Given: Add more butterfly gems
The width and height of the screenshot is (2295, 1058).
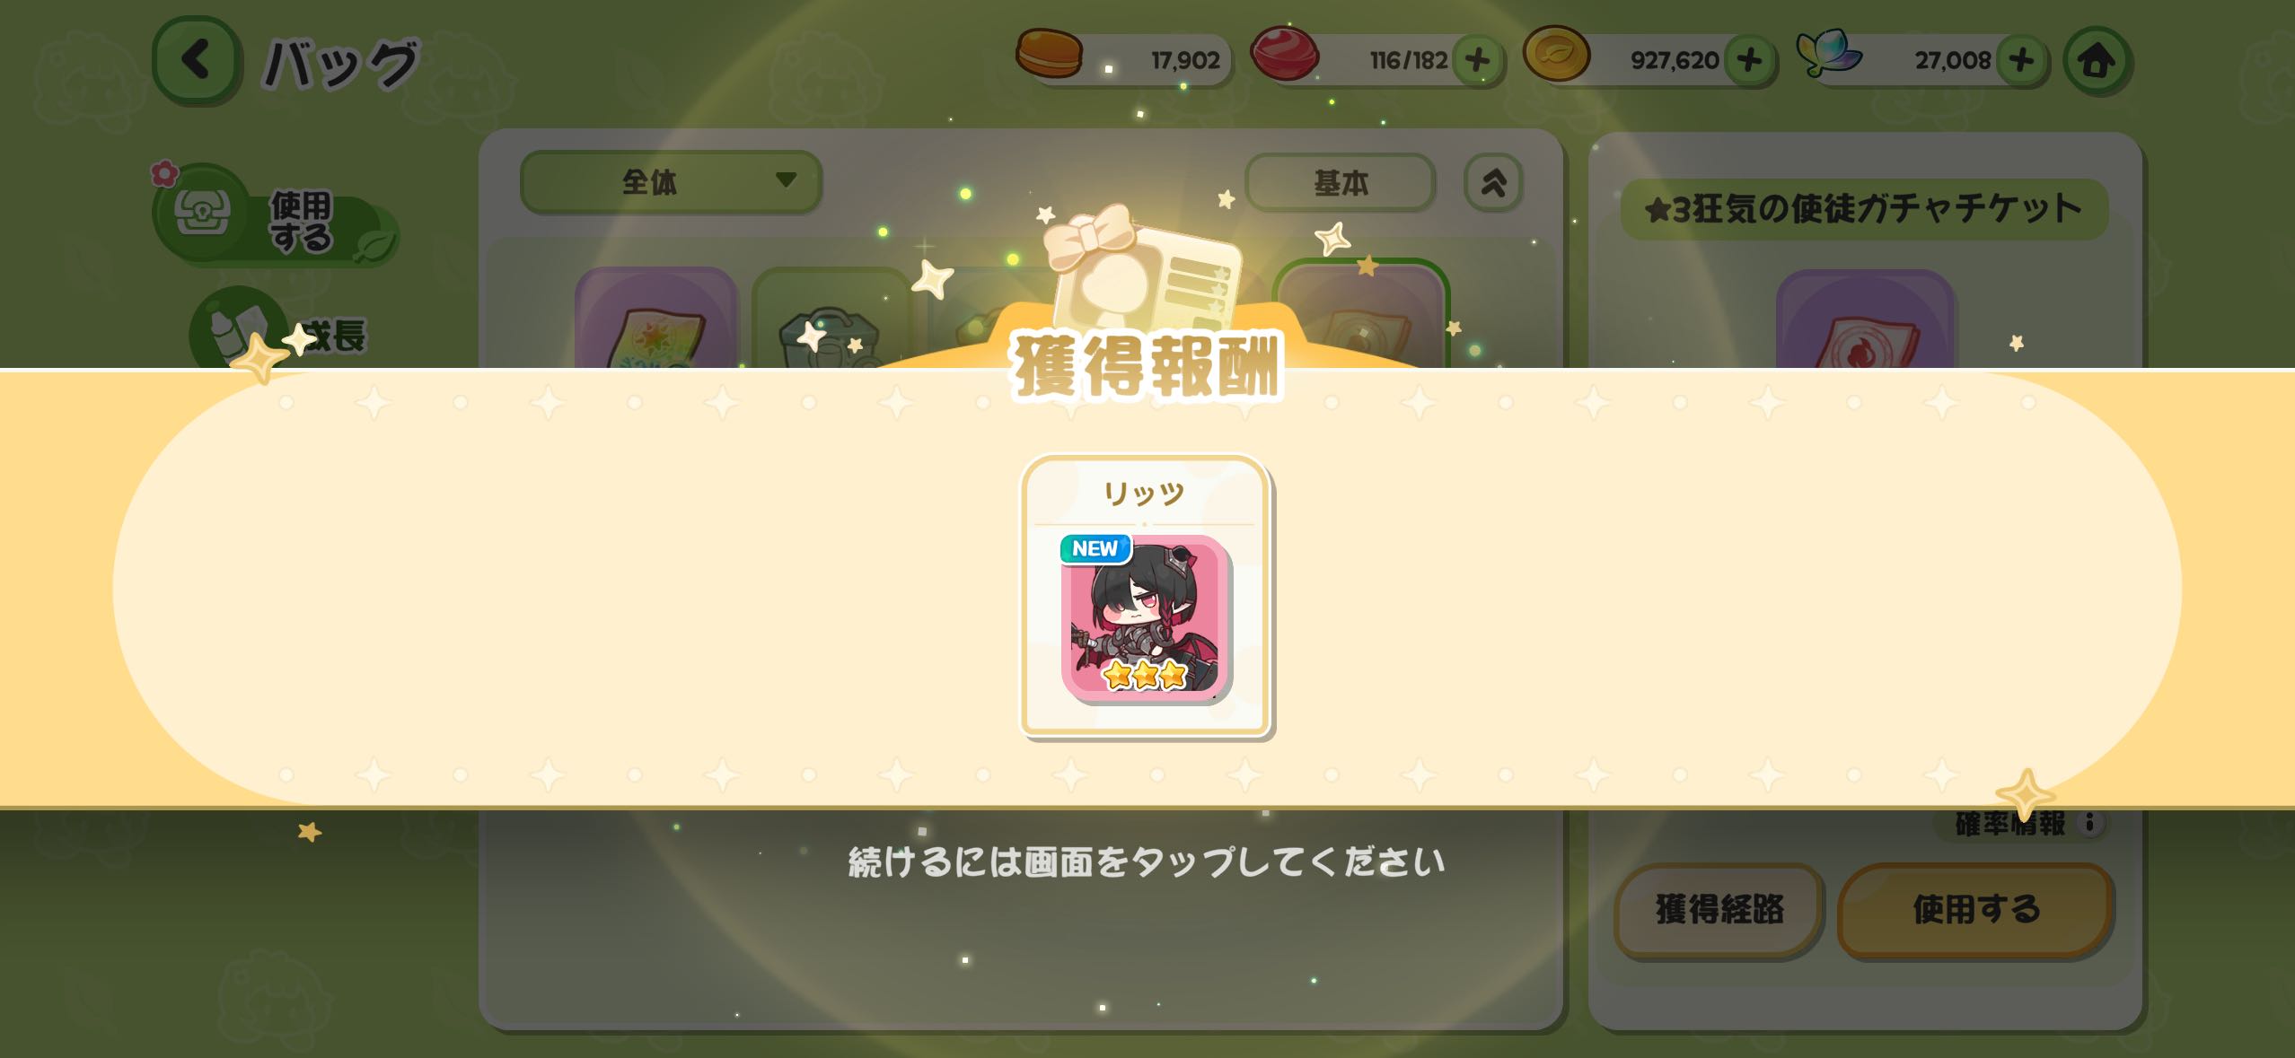Looking at the screenshot, I should click(2020, 61).
